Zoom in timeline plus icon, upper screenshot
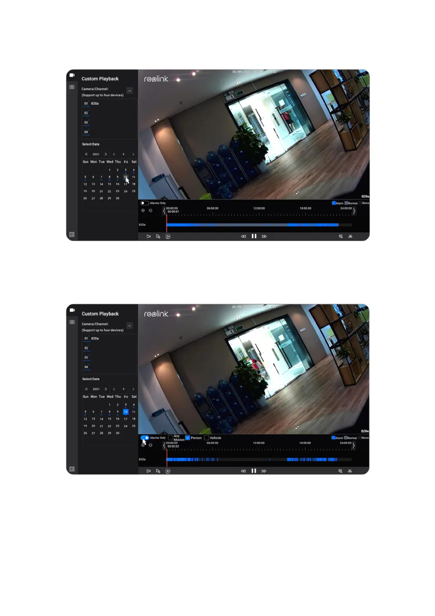435x616 pixels. (143, 210)
